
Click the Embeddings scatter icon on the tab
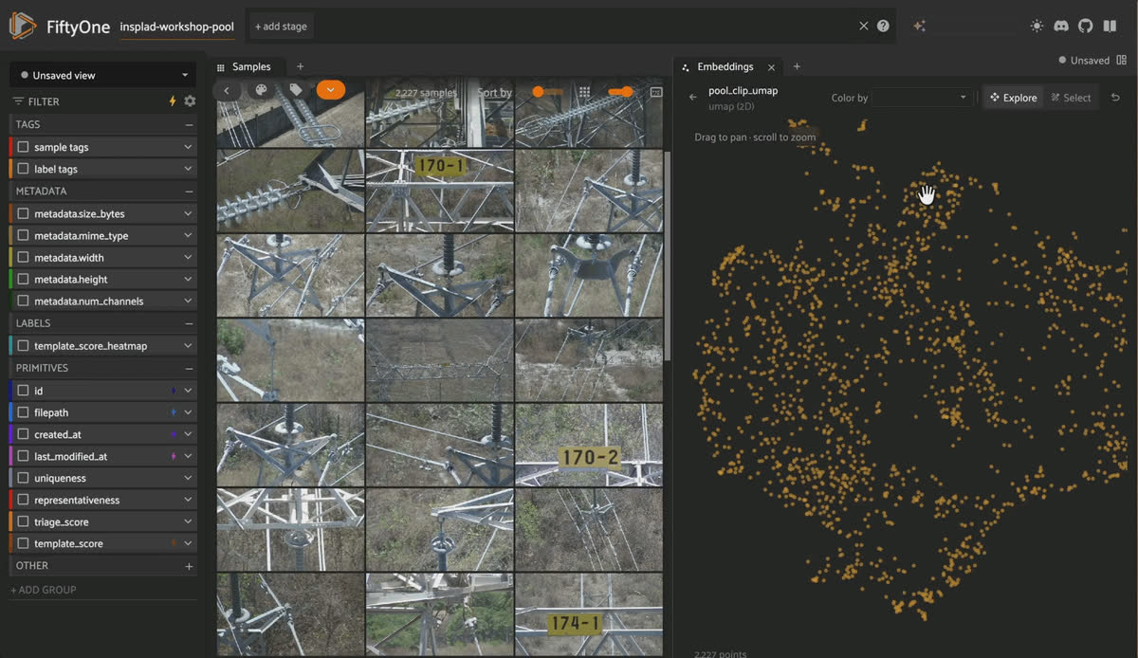point(686,67)
